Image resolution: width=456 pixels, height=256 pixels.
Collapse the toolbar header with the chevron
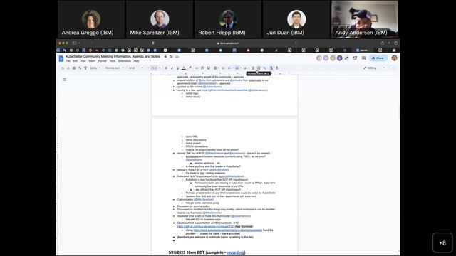393,68
